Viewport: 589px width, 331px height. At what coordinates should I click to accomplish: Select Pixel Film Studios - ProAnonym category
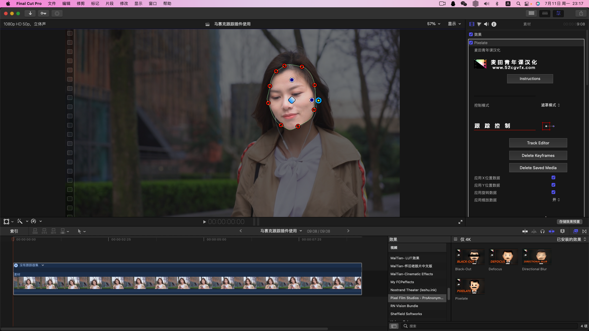tap(417, 298)
